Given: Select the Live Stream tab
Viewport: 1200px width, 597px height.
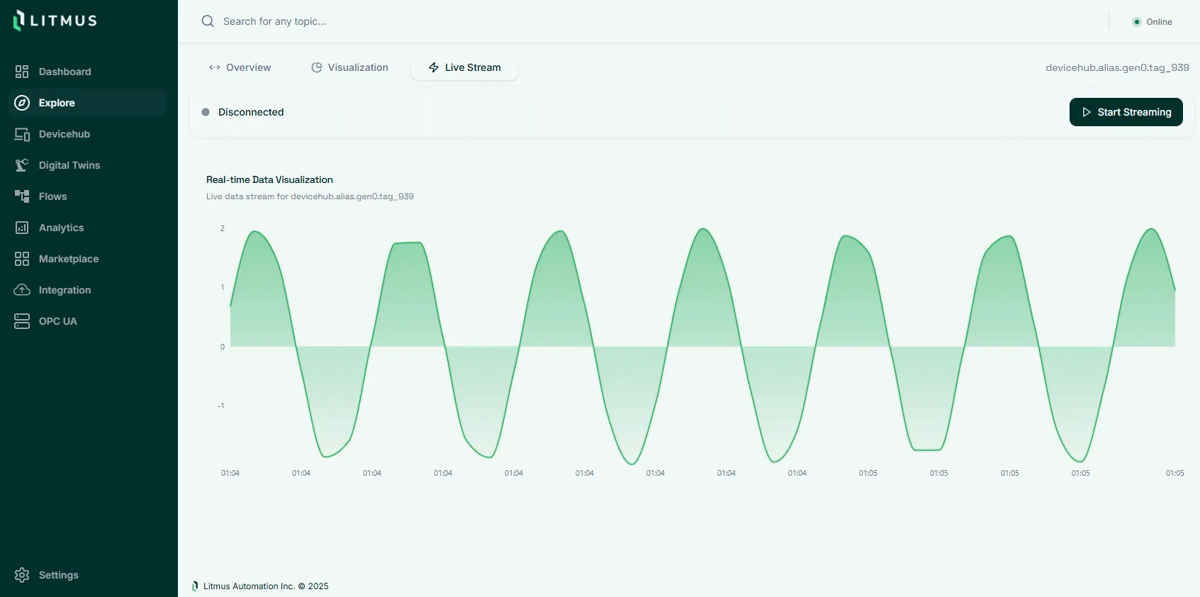Looking at the screenshot, I should click(465, 67).
